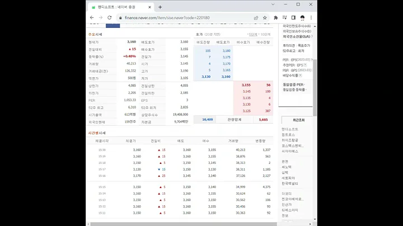Image resolution: width=403 pixels, height=226 pixels.
Task: Open 코스맥스엔비 in recently viewed list
Action: 293,145
